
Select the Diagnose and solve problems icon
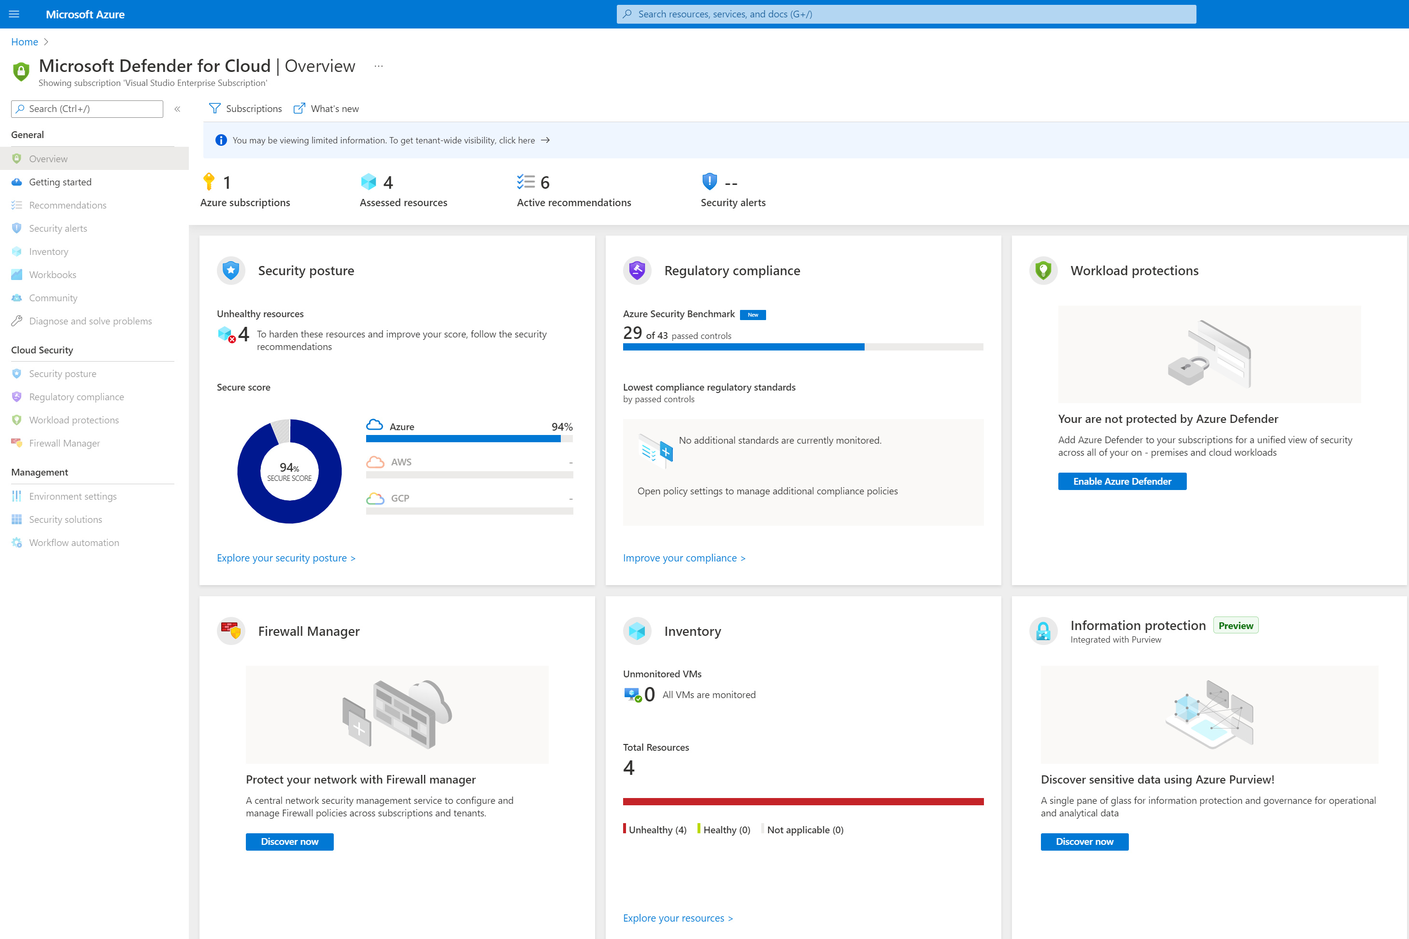click(x=17, y=321)
